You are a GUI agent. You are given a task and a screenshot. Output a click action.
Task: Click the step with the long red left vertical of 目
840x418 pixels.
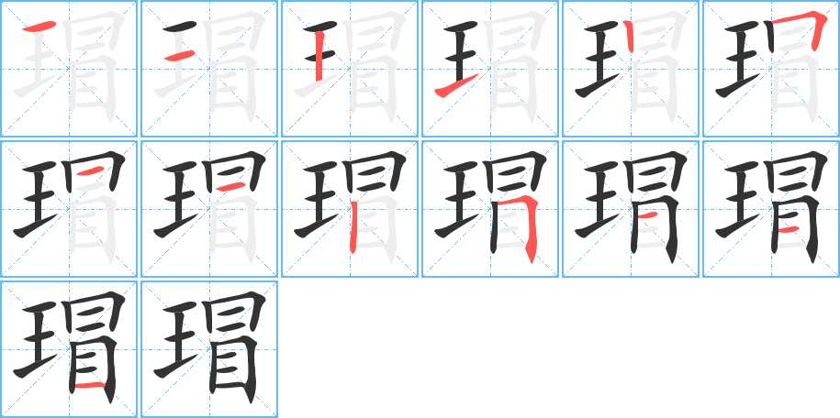click(x=350, y=209)
